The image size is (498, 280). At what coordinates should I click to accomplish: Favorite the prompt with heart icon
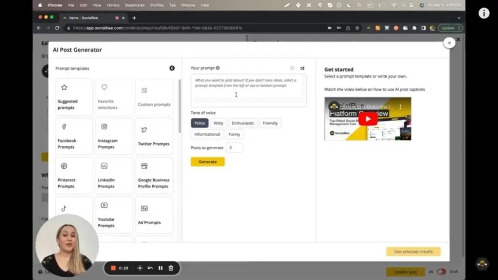click(292, 69)
